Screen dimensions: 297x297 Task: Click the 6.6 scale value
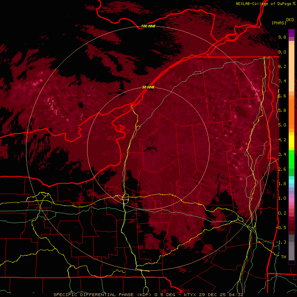coord(282,96)
